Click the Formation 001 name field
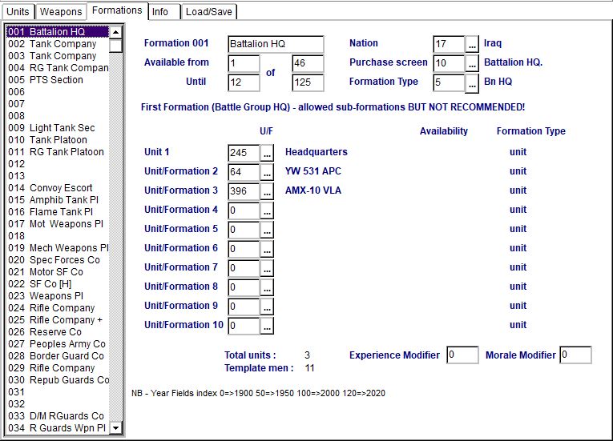Screen dimensions: 613x441 [275, 44]
